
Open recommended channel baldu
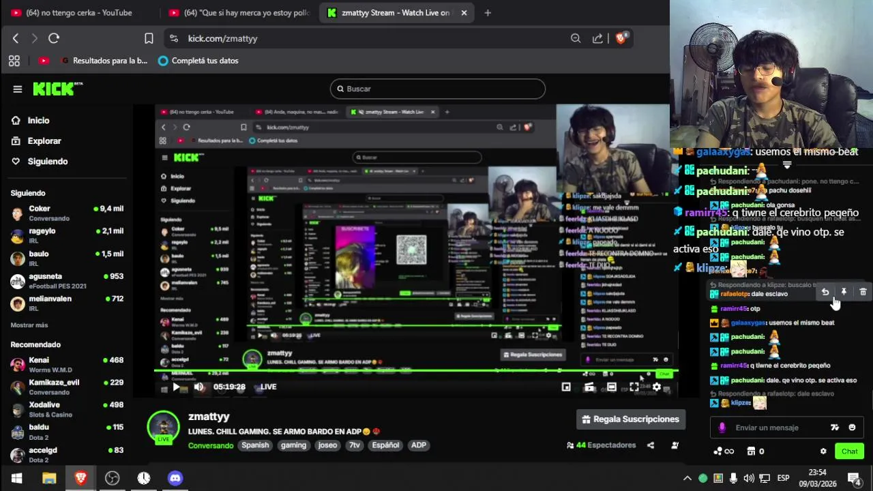pyautogui.click(x=67, y=432)
